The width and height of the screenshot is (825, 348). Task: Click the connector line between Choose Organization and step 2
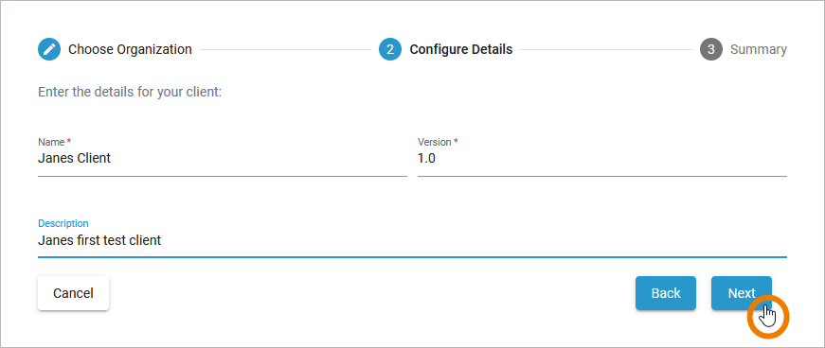(x=285, y=50)
